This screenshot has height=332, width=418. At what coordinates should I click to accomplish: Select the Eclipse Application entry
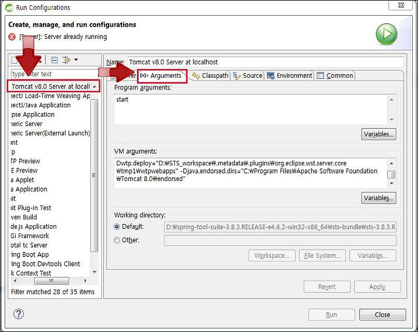tap(33, 114)
